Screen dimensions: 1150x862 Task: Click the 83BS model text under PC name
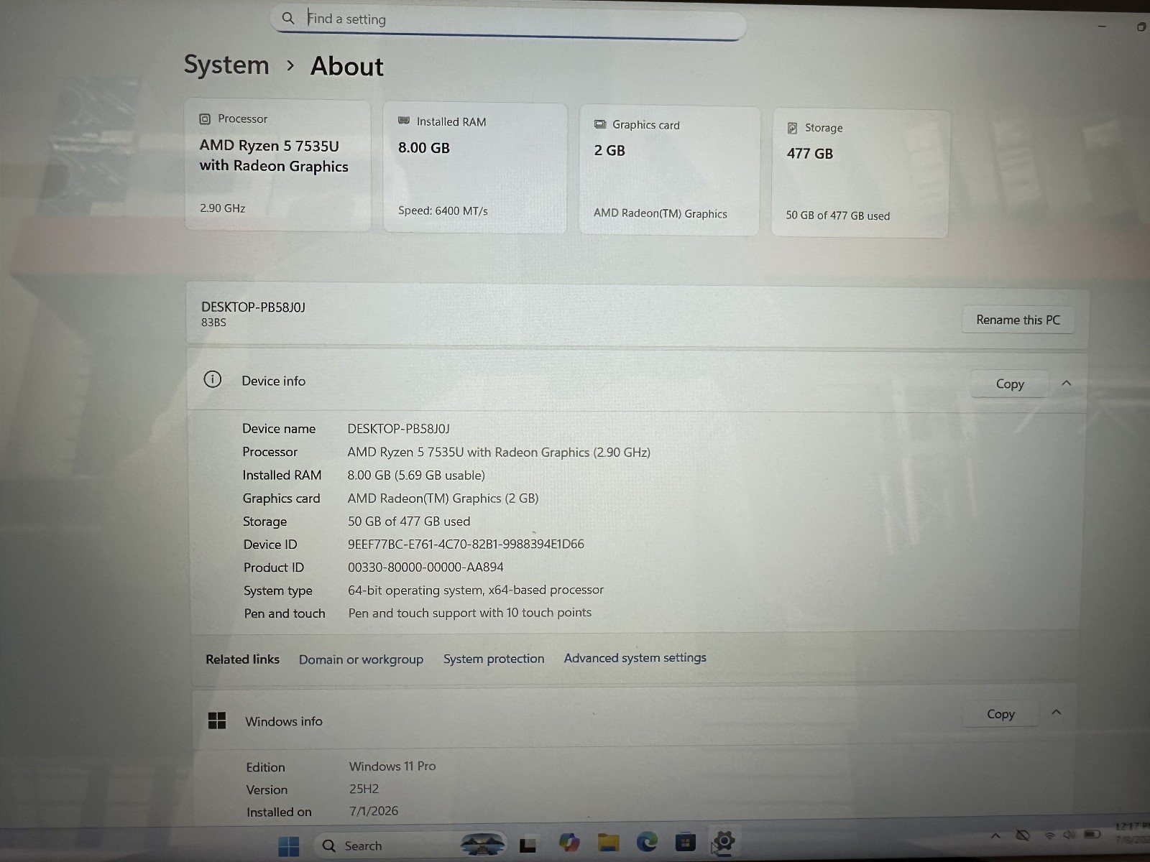213,323
